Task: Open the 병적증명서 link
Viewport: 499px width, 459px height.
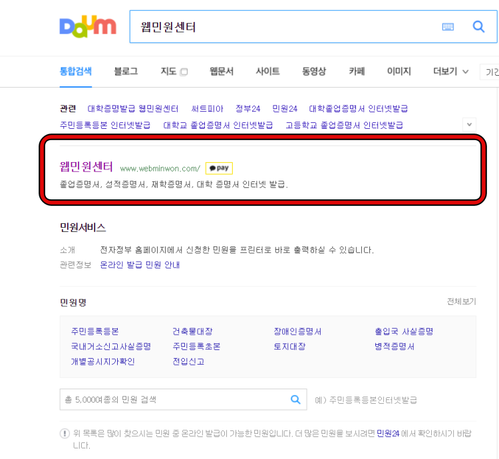Action: pos(395,347)
